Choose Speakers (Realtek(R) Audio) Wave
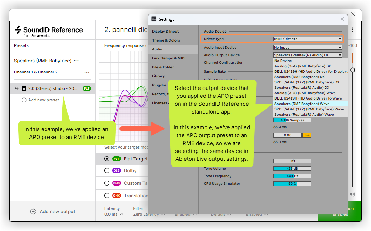The height and width of the screenshot is (231, 371). pos(311,115)
